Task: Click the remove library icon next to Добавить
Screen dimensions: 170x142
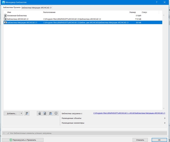Action: [27, 113]
